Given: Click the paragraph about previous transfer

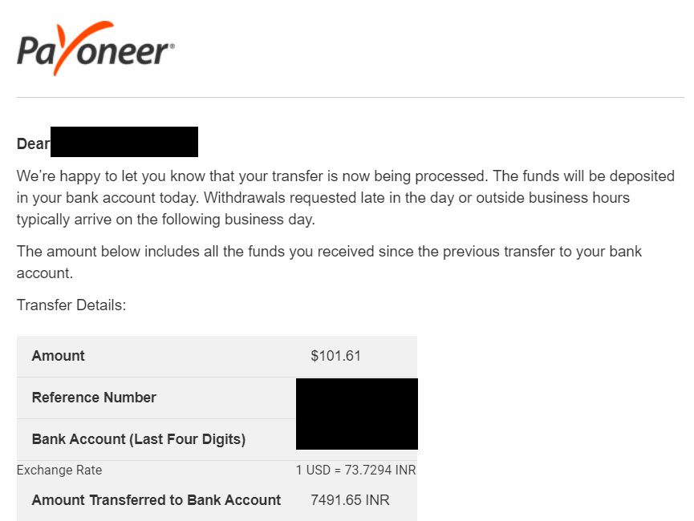Looking at the screenshot, I should (329, 262).
